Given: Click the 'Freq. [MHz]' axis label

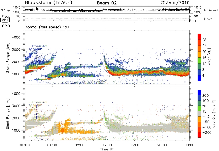Looking at the screenshot, I should 5,19.
